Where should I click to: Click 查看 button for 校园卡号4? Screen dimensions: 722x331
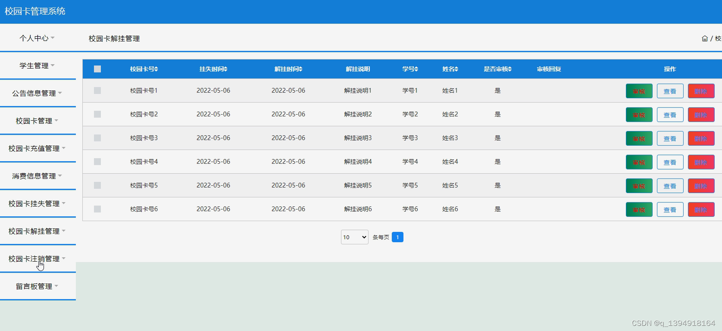coord(670,162)
